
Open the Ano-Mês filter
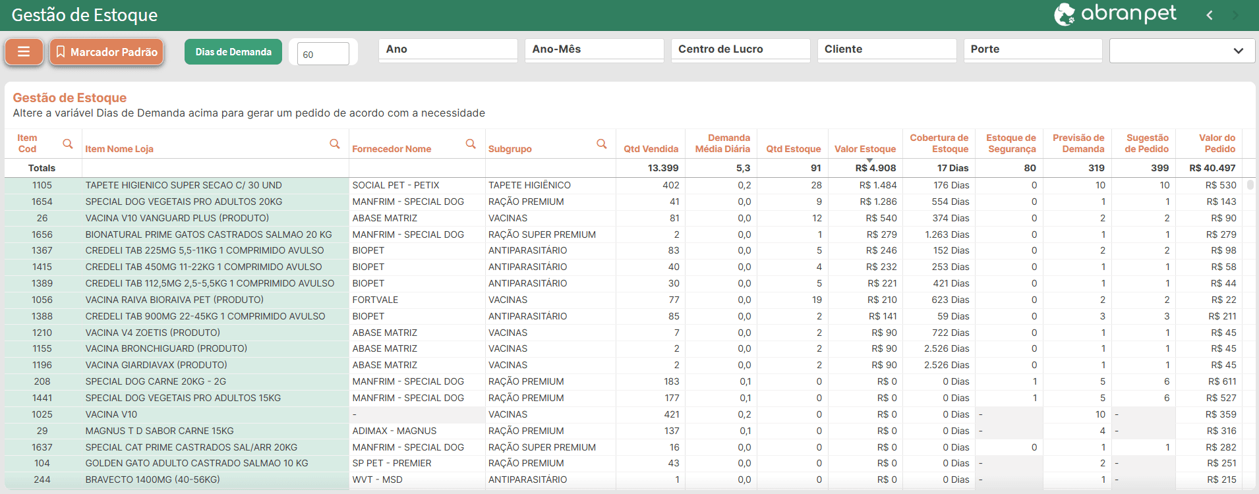595,49
